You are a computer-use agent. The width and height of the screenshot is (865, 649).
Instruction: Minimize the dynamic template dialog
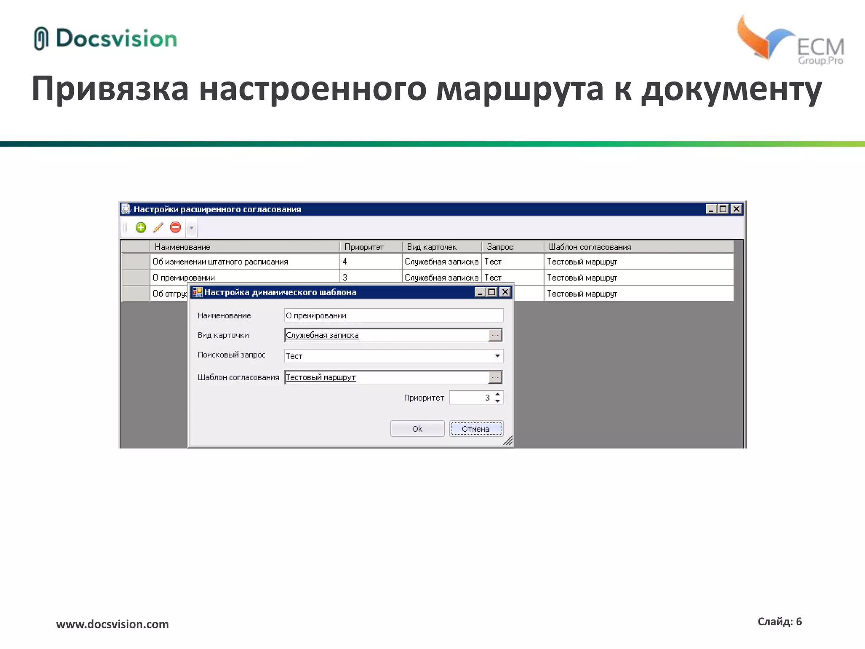coord(480,292)
